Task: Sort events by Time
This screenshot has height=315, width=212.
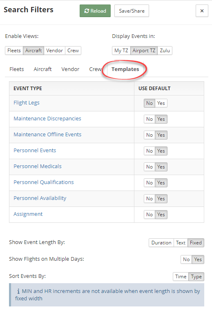Action: tap(181, 277)
